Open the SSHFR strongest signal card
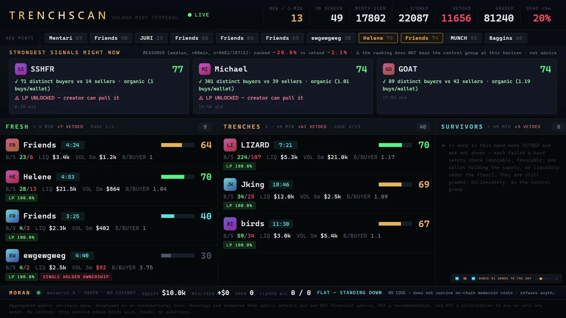 (99, 87)
